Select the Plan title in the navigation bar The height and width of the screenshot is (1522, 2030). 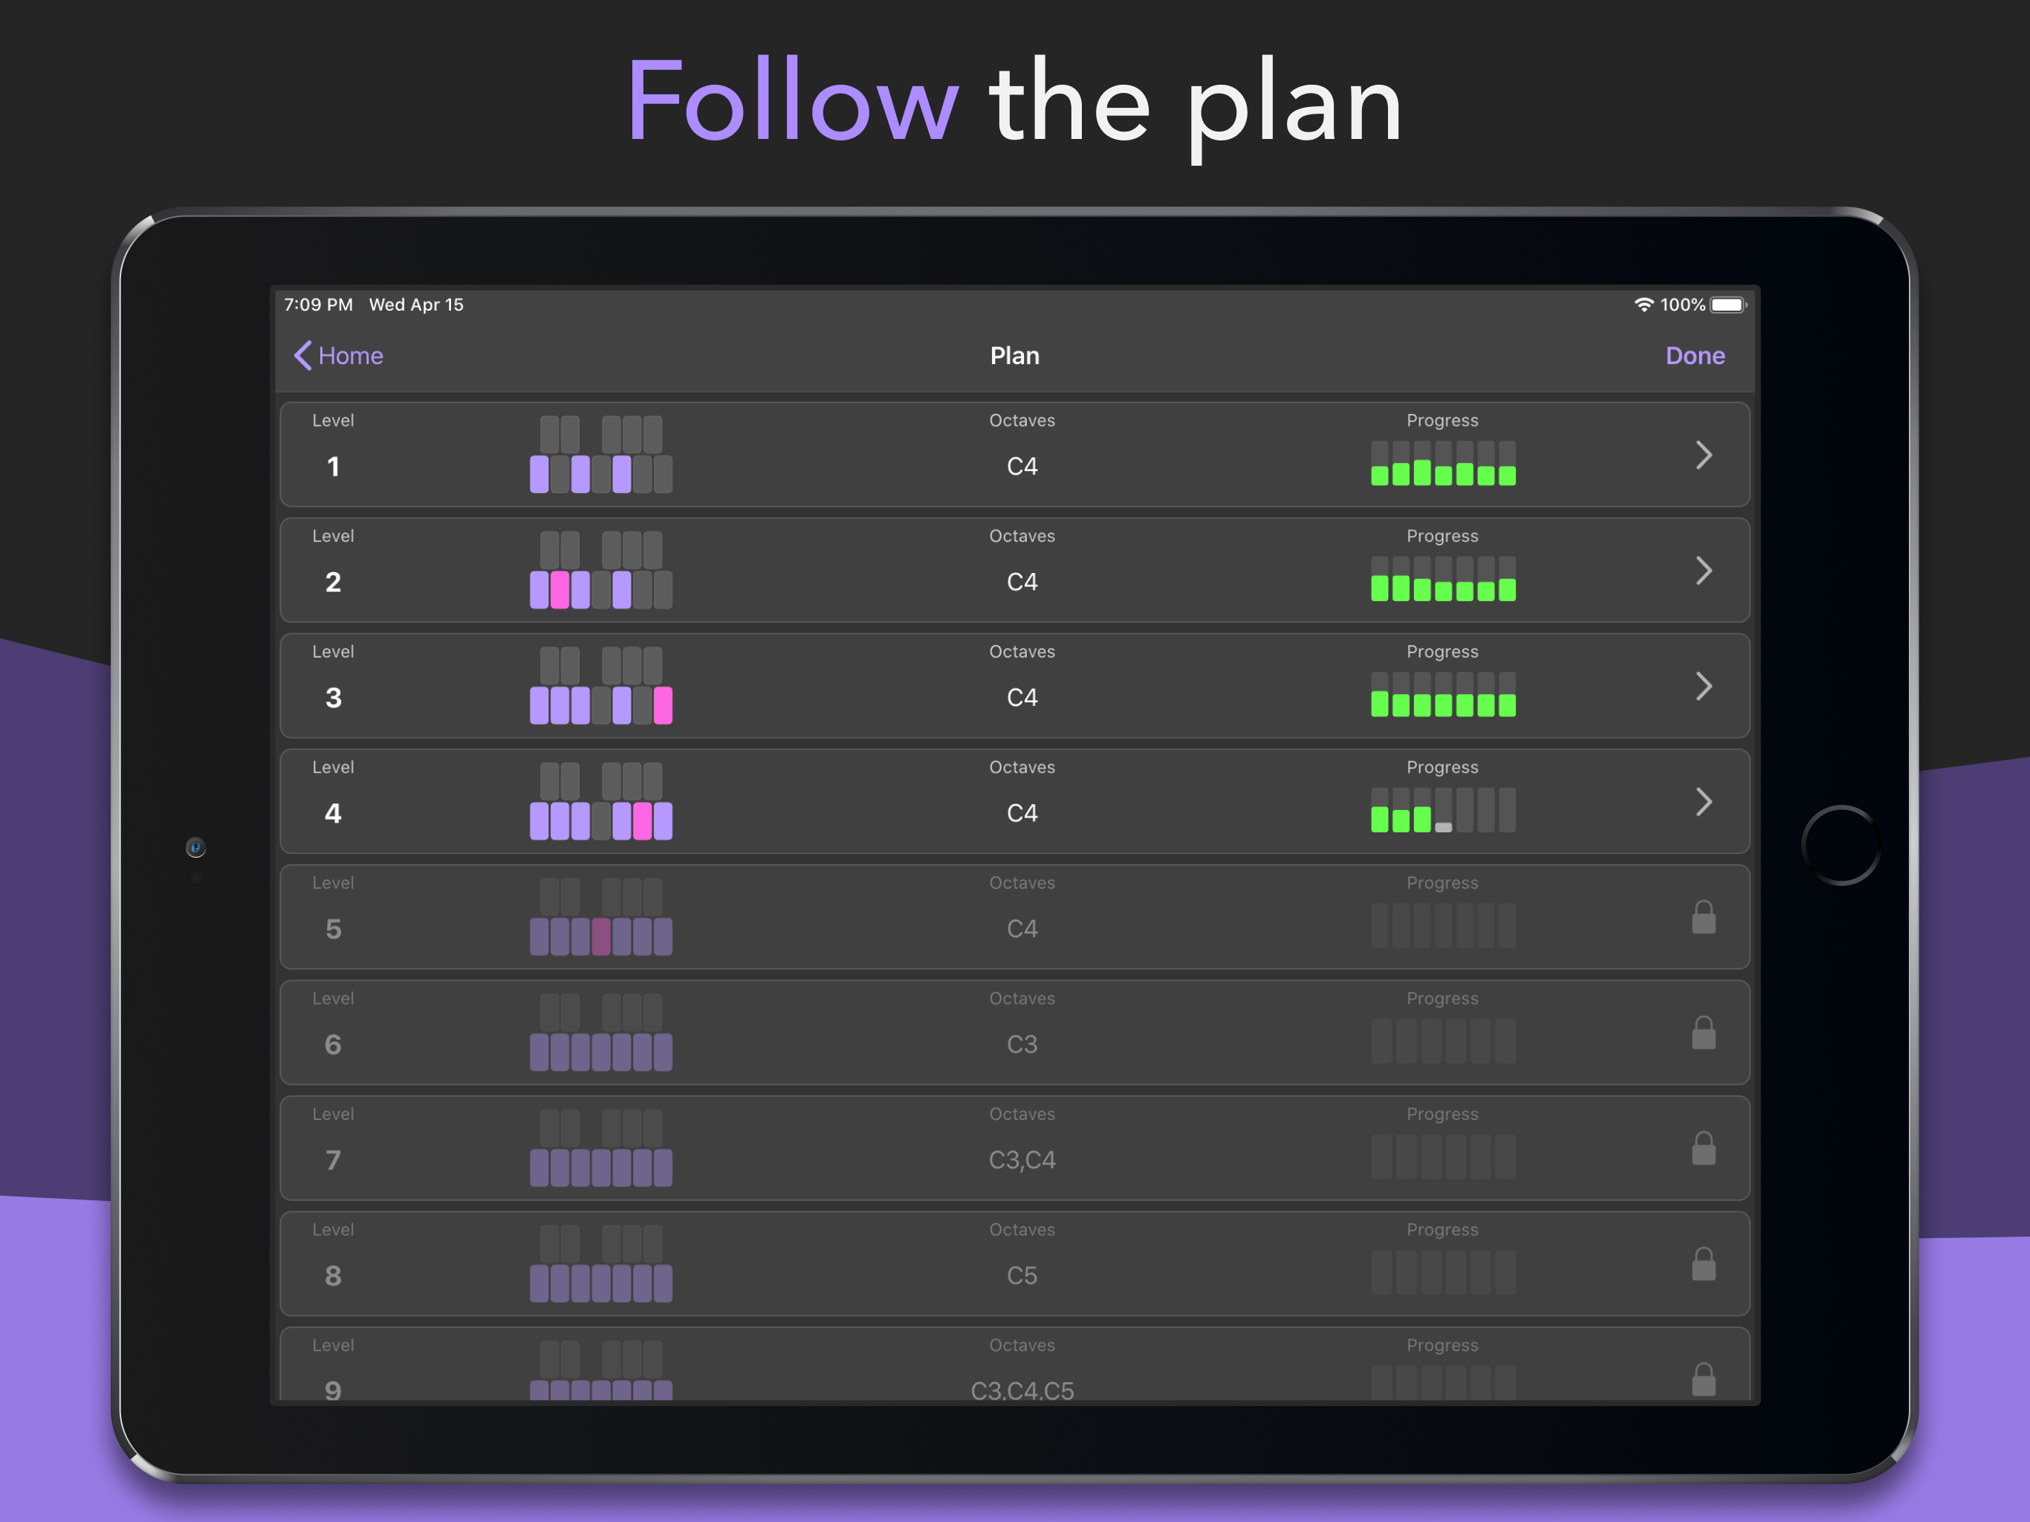click(1014, 355)
